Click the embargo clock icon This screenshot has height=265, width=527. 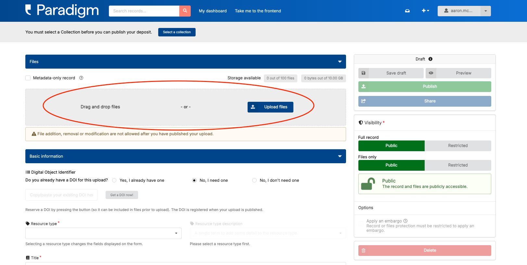pos(405,221)
